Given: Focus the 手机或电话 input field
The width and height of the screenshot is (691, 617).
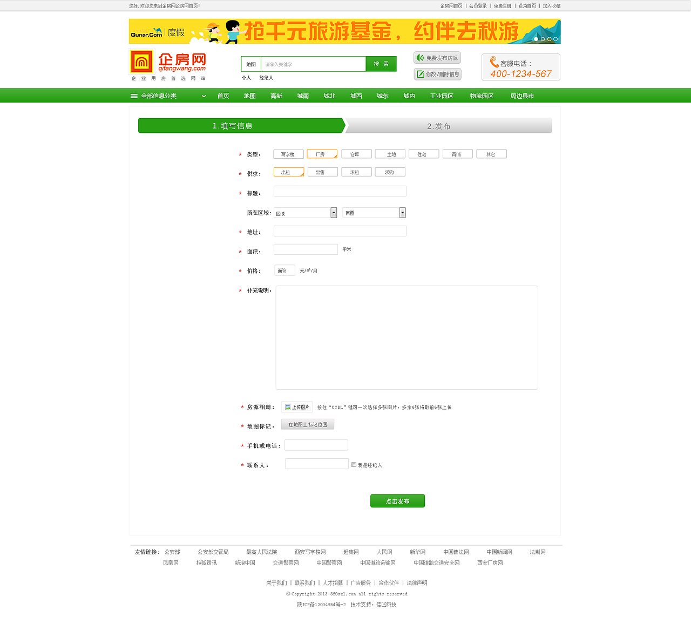Looking at the screenshot, I should [x=316, y=445].
